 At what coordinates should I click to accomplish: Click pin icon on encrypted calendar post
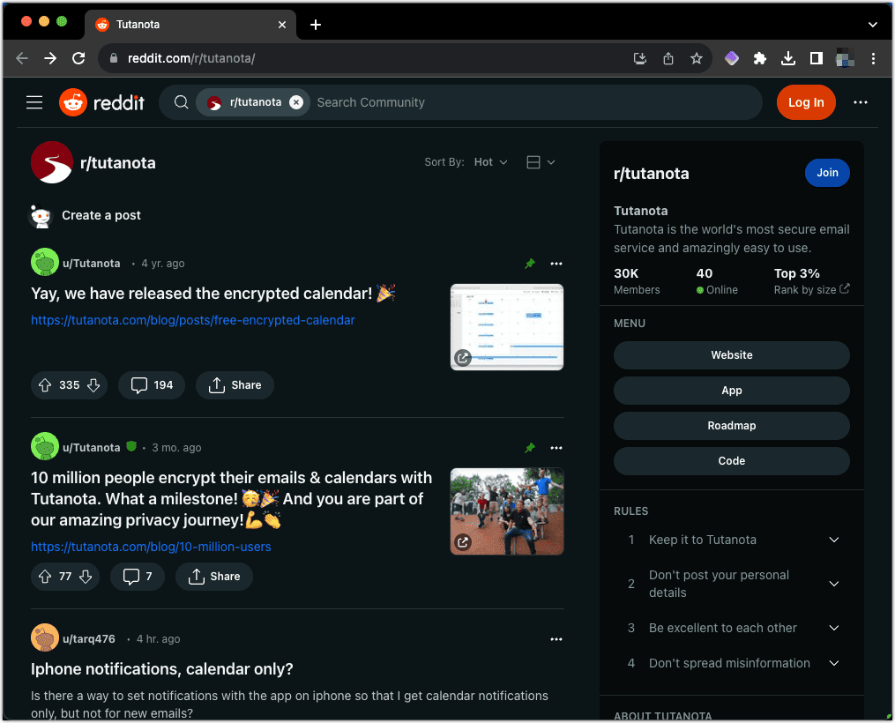530,264
